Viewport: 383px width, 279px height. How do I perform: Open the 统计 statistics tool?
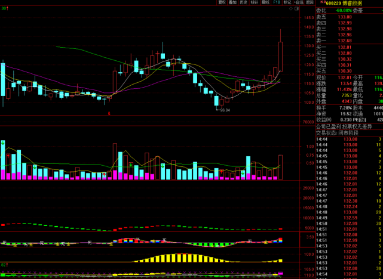(255, 2)
